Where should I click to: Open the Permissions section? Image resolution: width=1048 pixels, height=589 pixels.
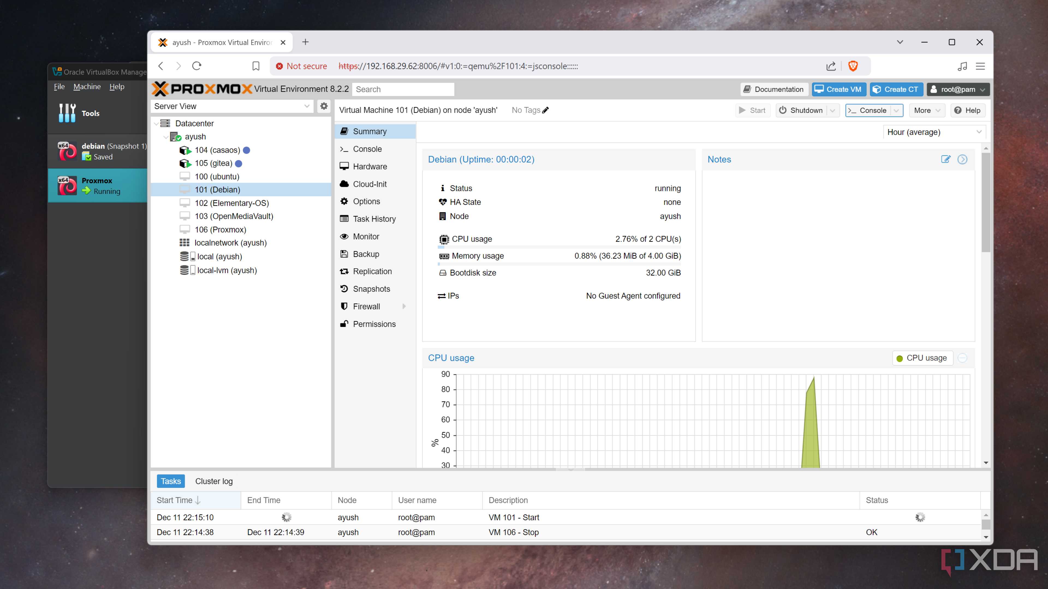click(x=375, y=324)
